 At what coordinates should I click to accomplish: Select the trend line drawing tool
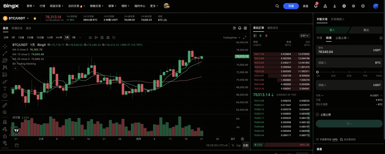click(x=5, y=53)
